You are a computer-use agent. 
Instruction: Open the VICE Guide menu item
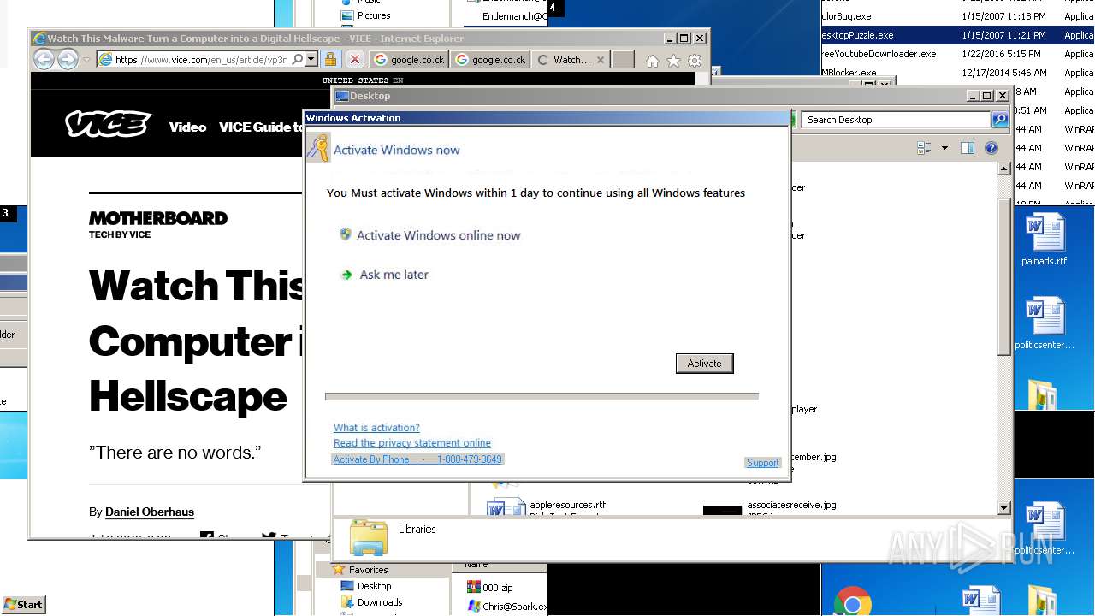pyautogui.click(x=261, y=127)
